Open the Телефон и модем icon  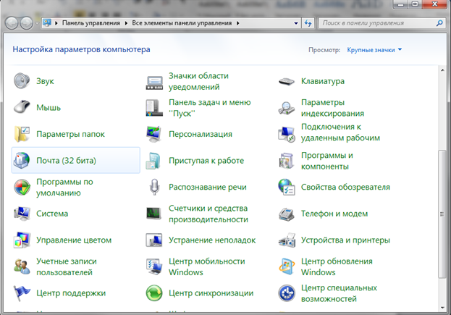pyautogui.click(x=288, y=214)
